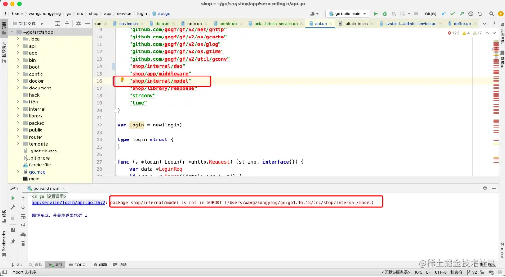Open the 终端 terminal tab
Screen dimensions: 505x277
coord(120,265)
